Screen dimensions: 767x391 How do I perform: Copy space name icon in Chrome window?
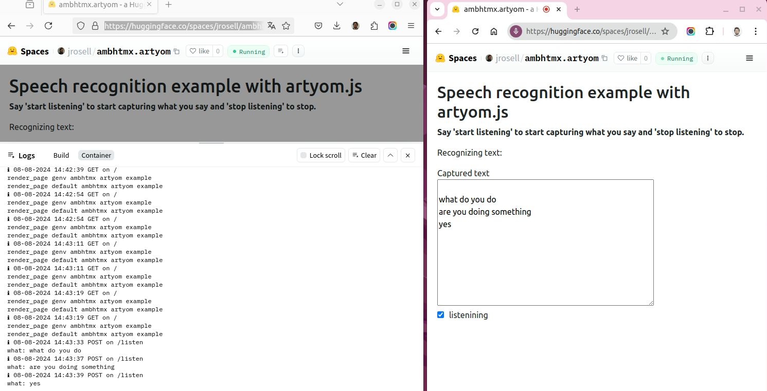tap(604, 59)
